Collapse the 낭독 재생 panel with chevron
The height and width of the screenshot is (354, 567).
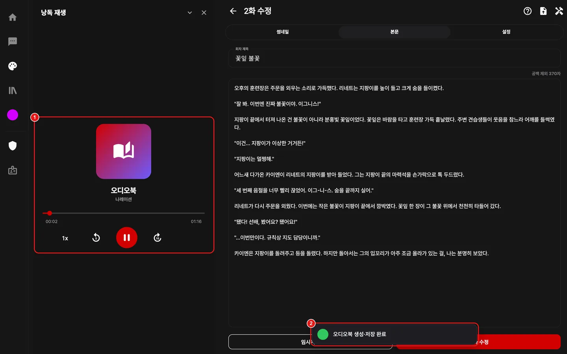tap(190, 13)
